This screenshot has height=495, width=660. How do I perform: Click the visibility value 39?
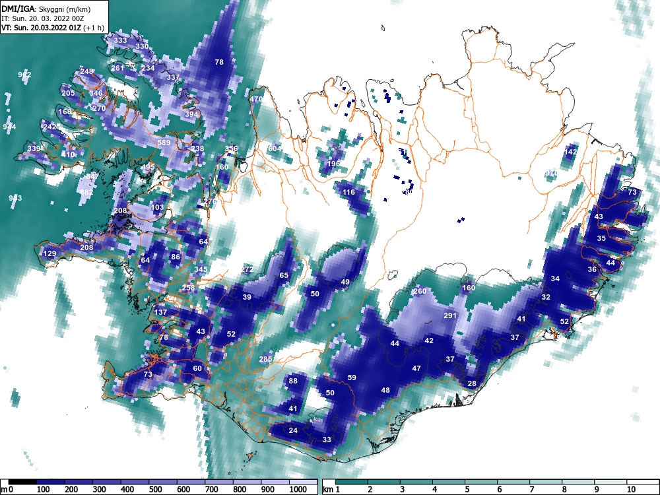coord(247,297)
